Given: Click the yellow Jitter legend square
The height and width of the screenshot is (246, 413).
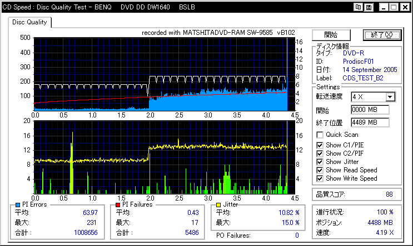Looking at the screenshot, I should [218, 205].
